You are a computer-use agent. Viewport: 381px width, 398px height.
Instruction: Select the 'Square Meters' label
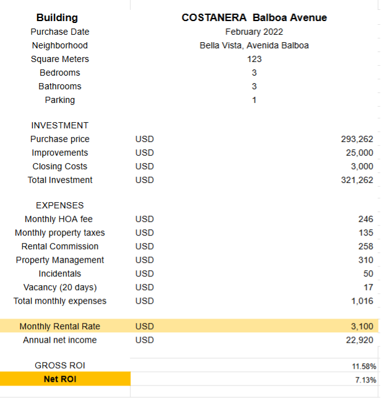coord(60,59)
